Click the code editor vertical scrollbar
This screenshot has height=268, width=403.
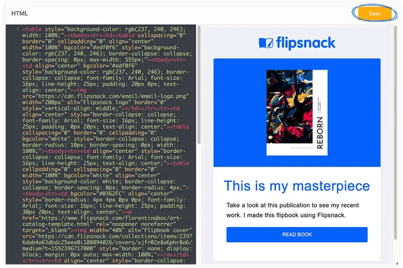(199, 85)
